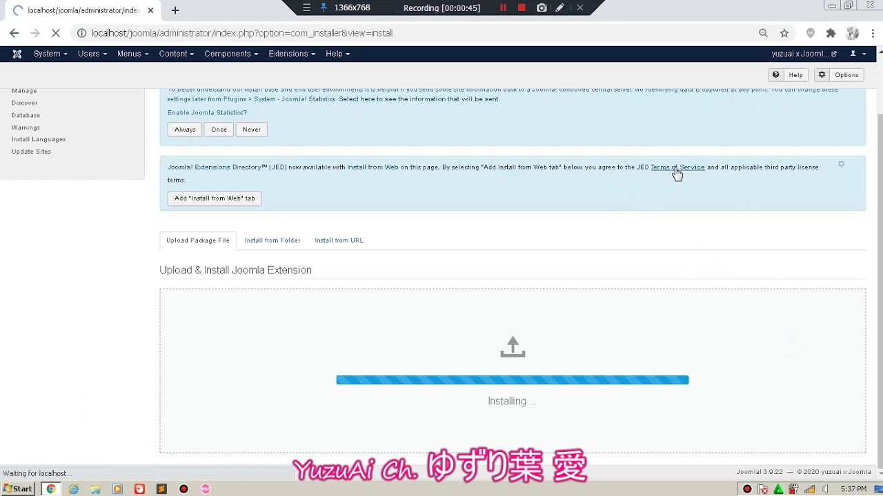Switch to Install from URL tab
Image resolution: width=883 pixels, height=496 pixels.
point(339,240)
